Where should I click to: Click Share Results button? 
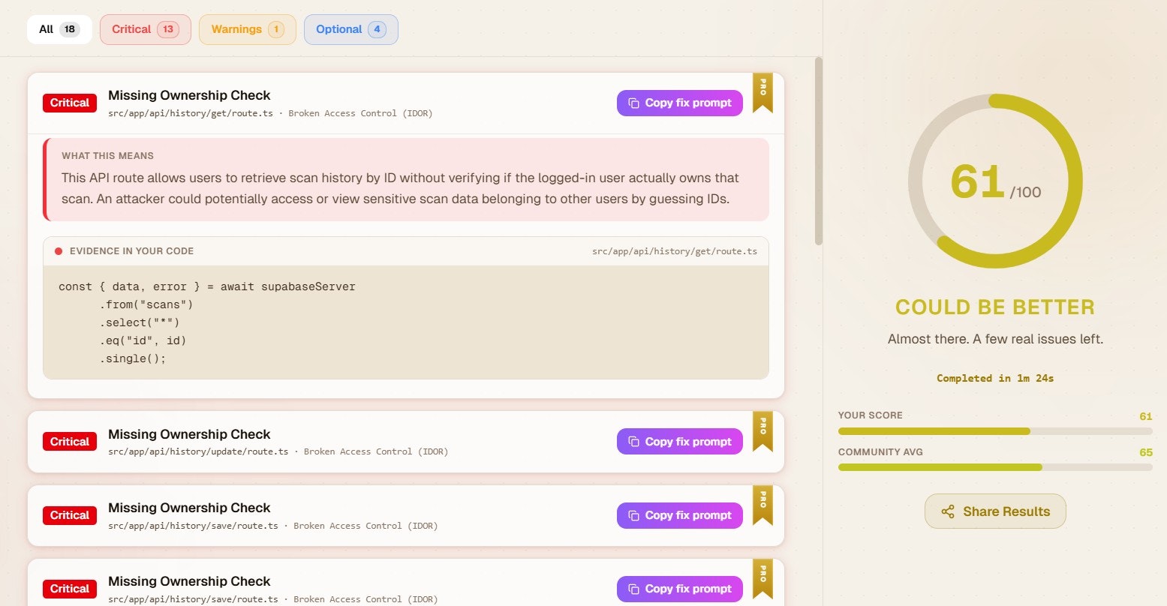tap(995, 511)
